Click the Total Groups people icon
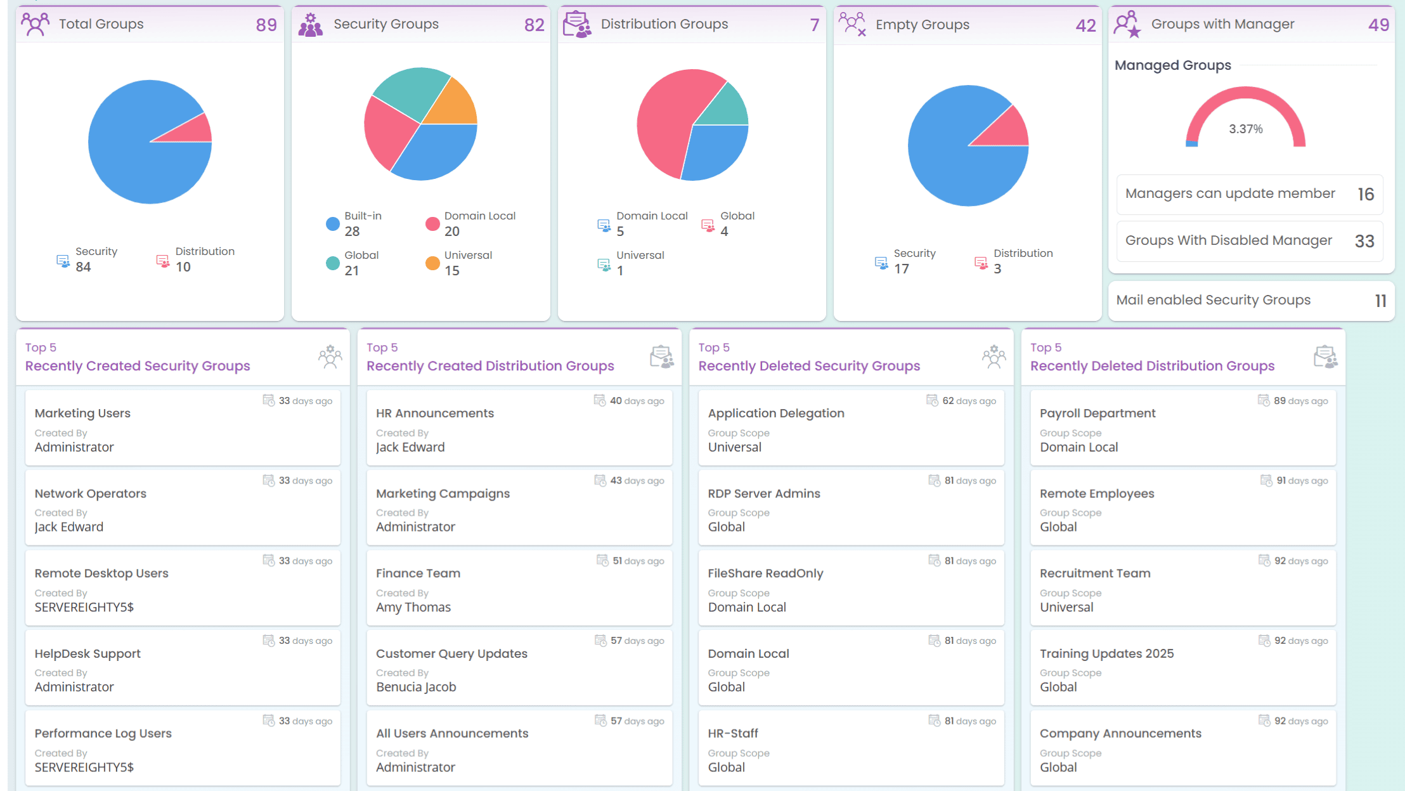The height and width of the screenshot is (791, 1405). click(35, 24)
